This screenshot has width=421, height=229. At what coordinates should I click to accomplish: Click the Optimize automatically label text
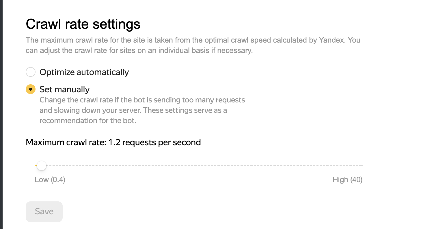tap(84, 72)
